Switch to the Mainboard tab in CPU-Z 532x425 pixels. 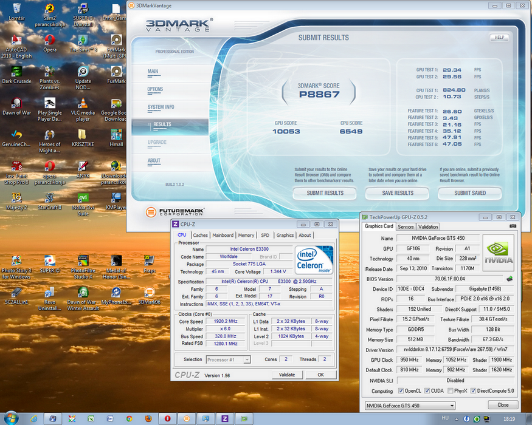click(x=223, y=235)
